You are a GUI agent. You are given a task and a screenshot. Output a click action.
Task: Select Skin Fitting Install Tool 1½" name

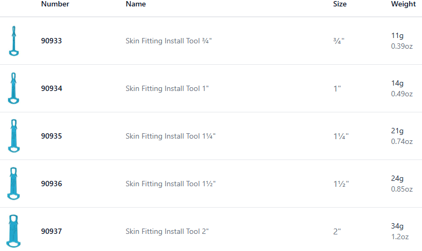[x=171, y=184]
